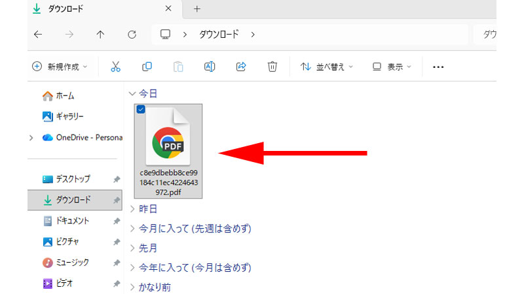
Task: Click pin icon beside ミュージック
Action: click(x=117, y=263)
